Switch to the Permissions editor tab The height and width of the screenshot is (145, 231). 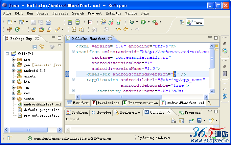click(105, 103)
